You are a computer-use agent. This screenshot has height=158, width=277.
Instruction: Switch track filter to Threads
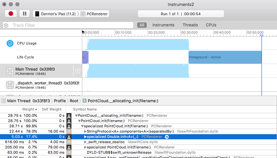pos(190,25)
